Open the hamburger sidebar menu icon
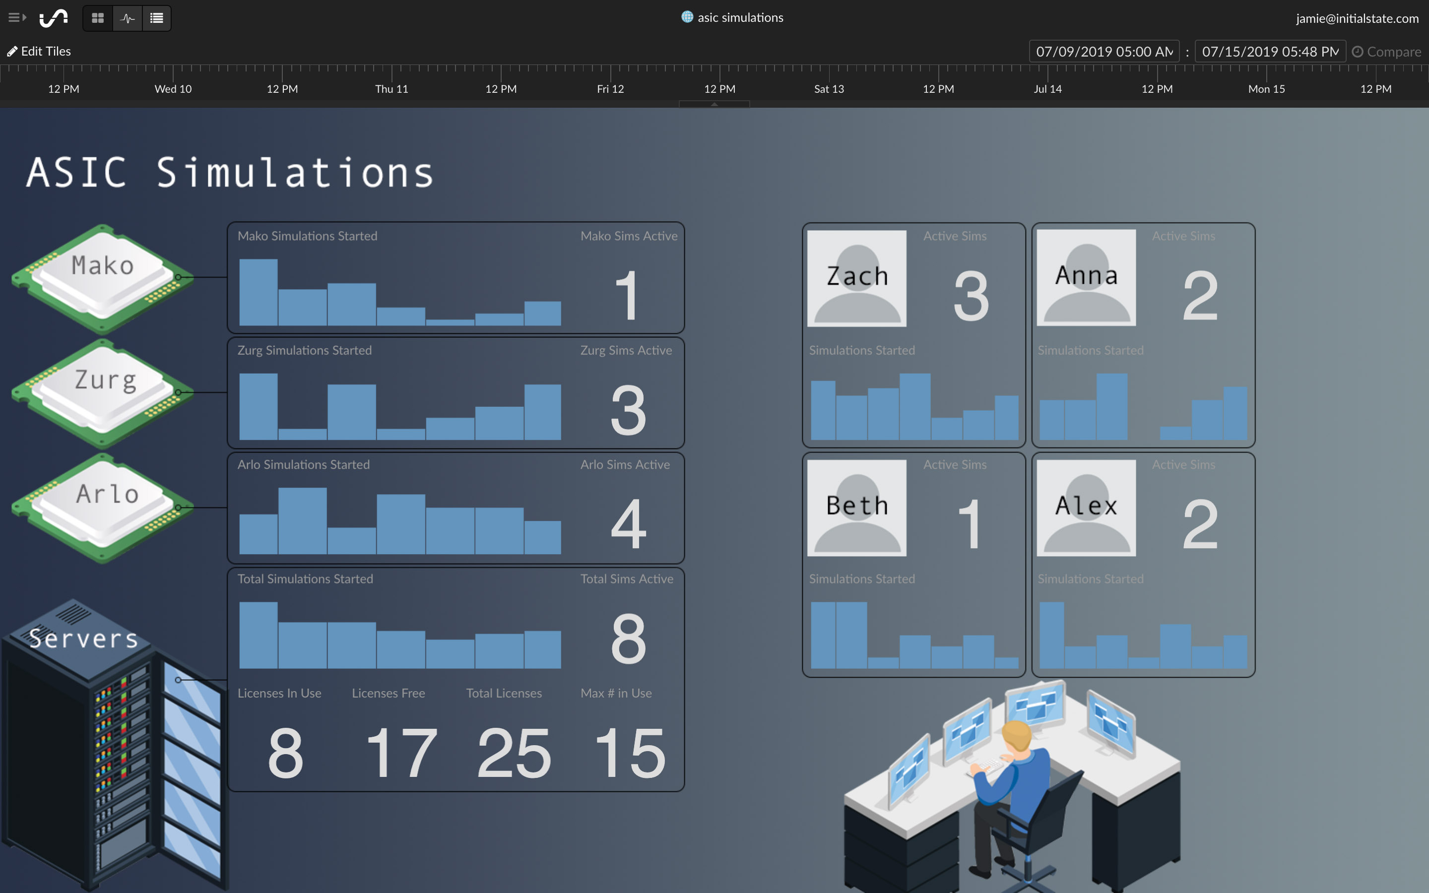This screenshot has width=1429, height=893. [x=16, y=18]
